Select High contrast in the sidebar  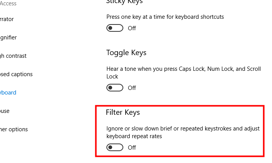click(x=13, y=55)
